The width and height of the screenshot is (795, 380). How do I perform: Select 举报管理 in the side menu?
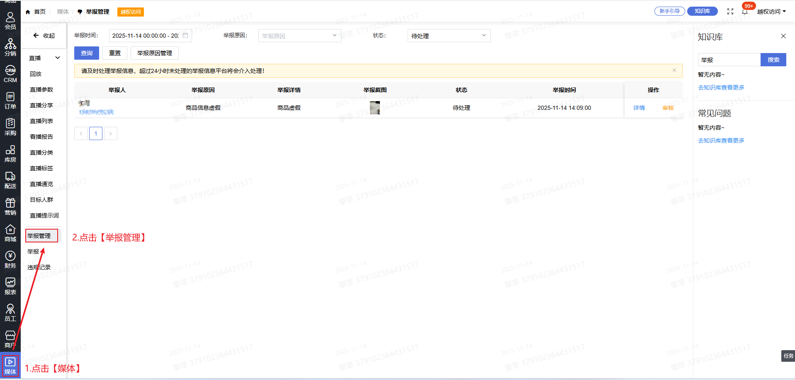pos(39,236)
